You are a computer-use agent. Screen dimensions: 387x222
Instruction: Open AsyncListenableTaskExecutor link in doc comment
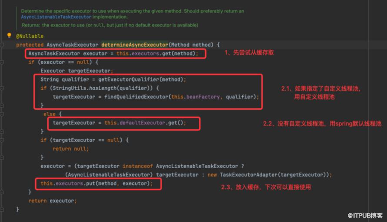56,17
